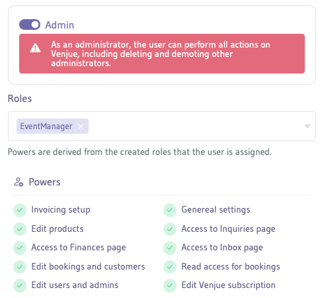Viewport: 322px width, 298px height.
Task: Select the EventManager role chip
Action: pos(46,126)
